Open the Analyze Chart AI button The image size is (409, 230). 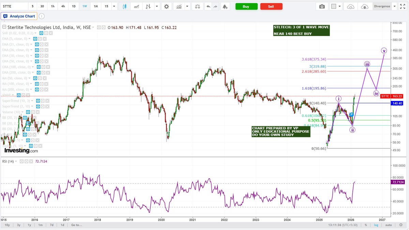tap(19, 16)
